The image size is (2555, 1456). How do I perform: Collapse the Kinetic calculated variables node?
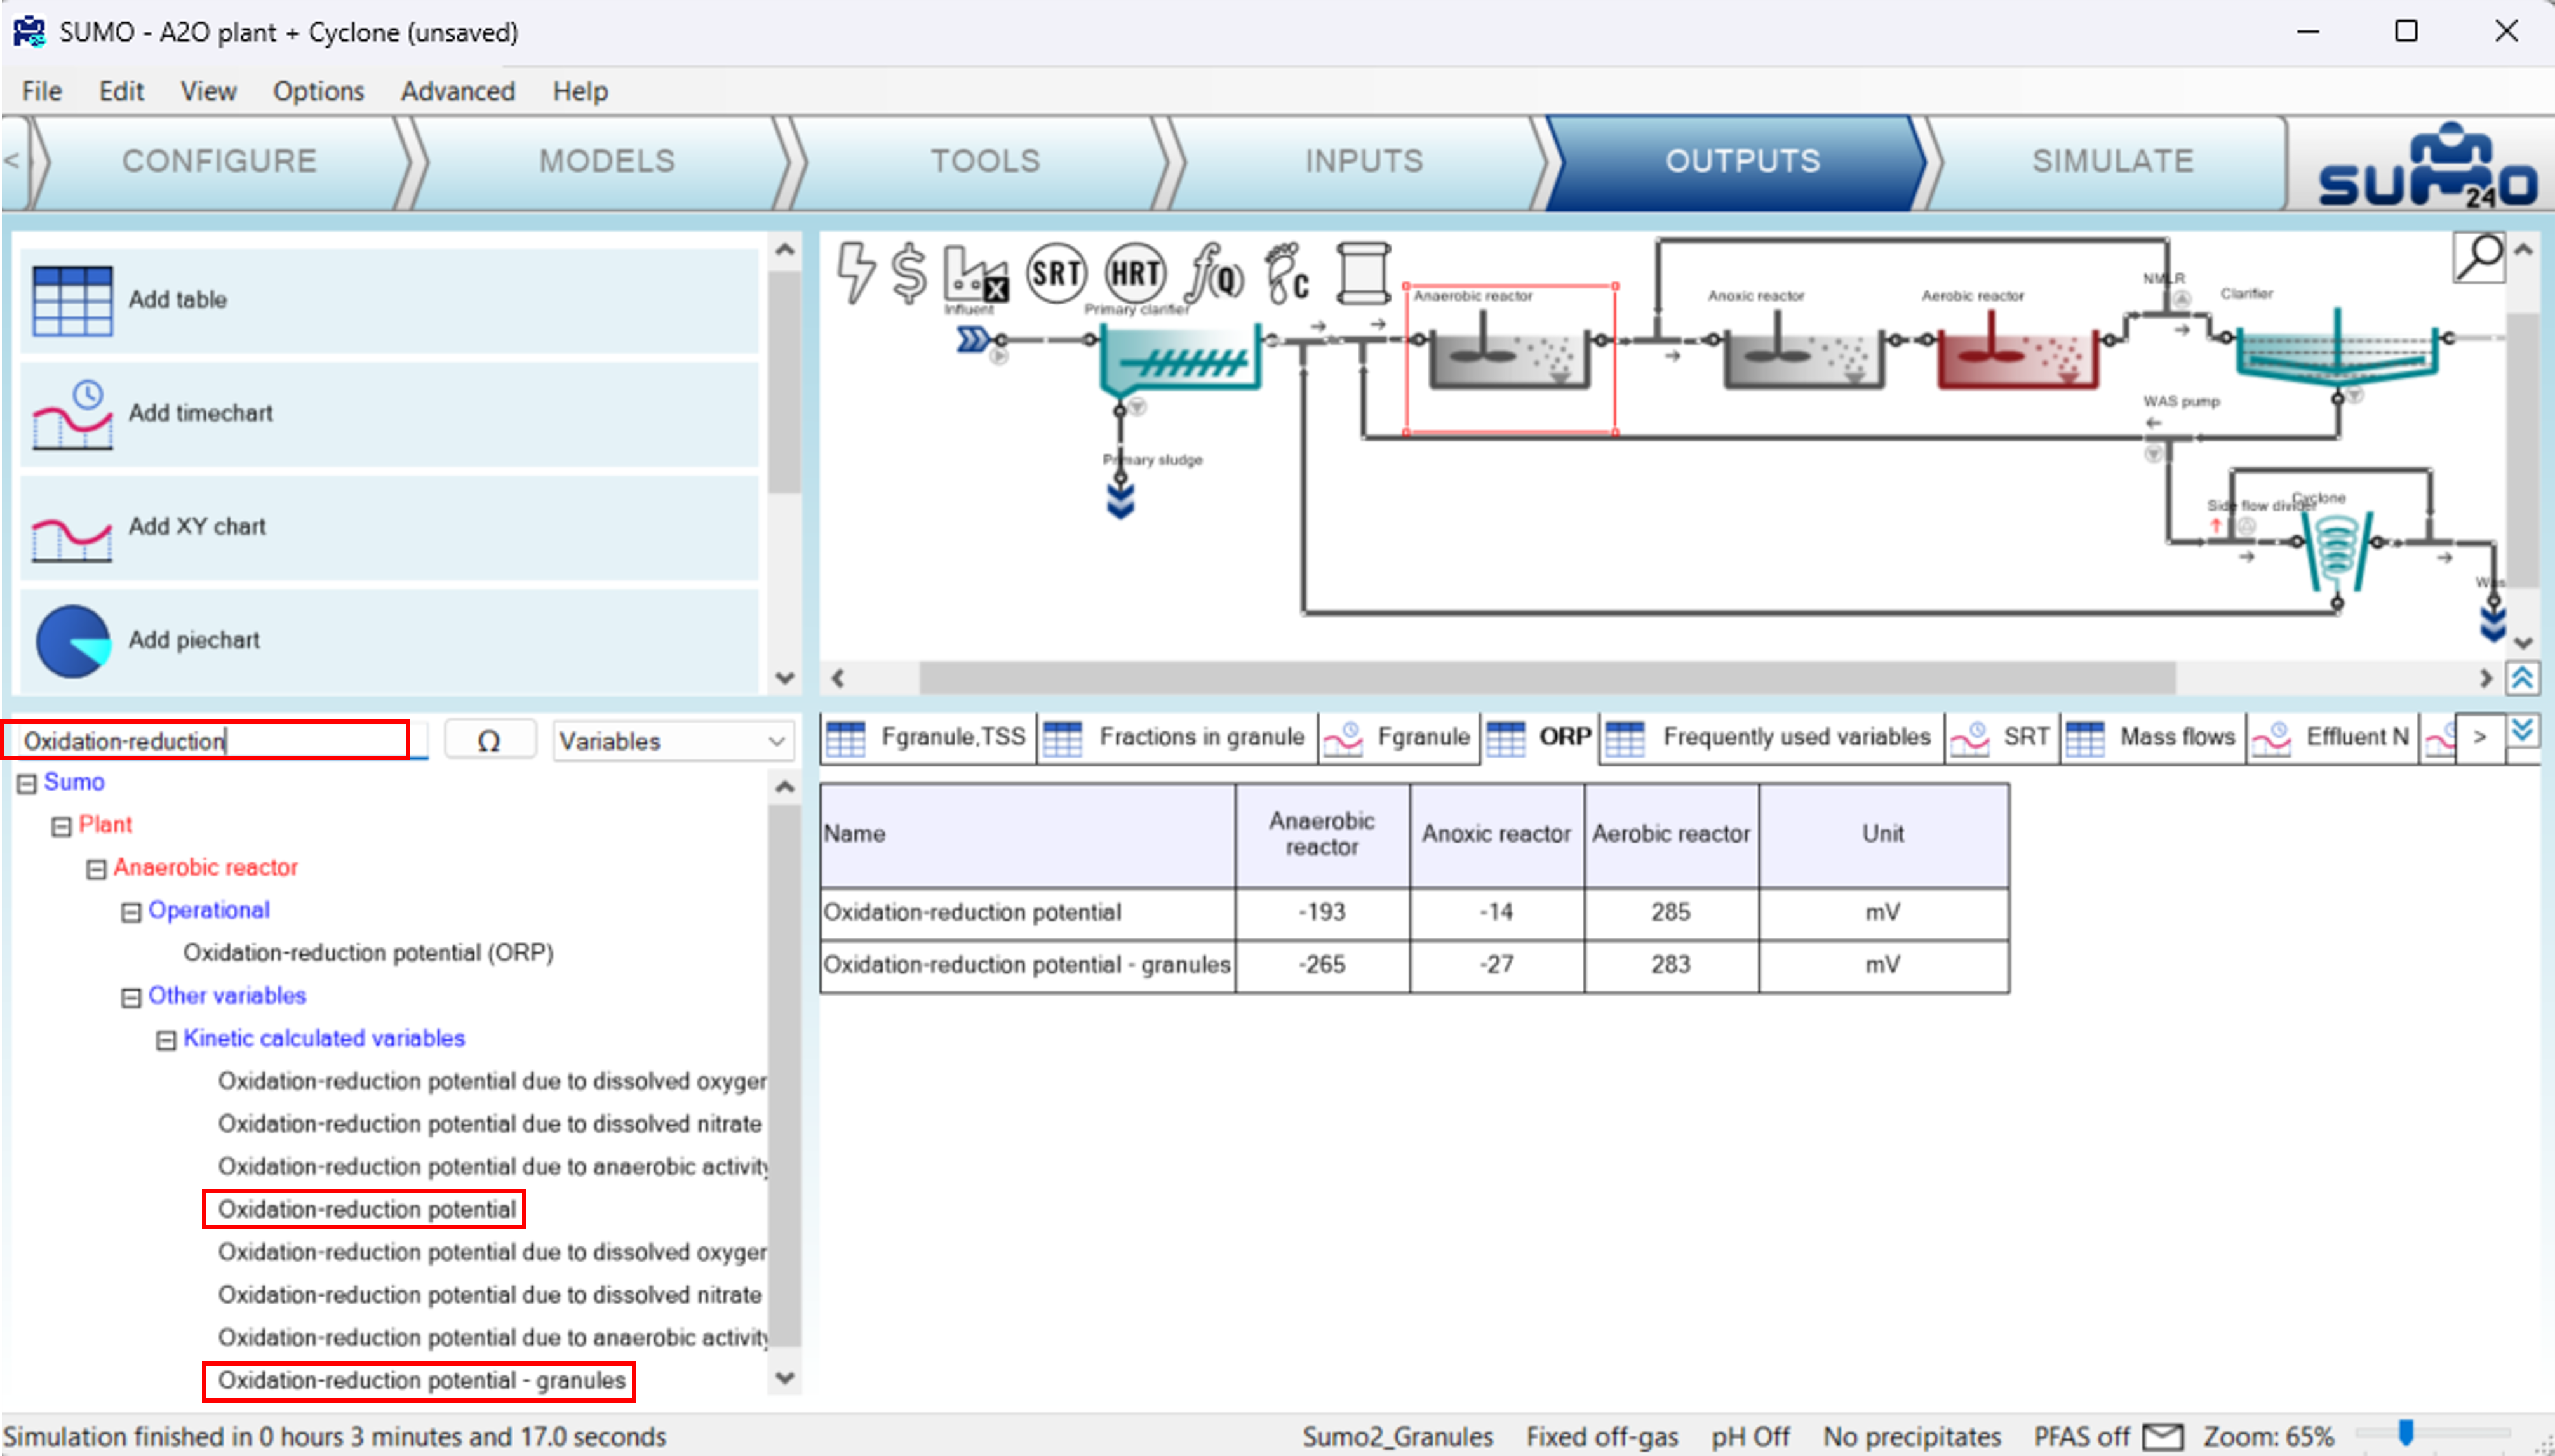(166, 1040)
